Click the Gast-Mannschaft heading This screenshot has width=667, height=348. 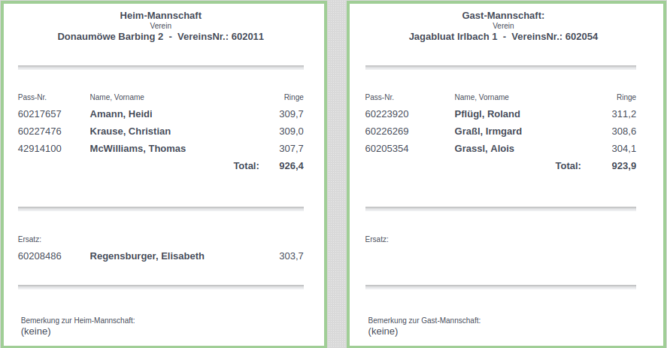click(503, 16)
